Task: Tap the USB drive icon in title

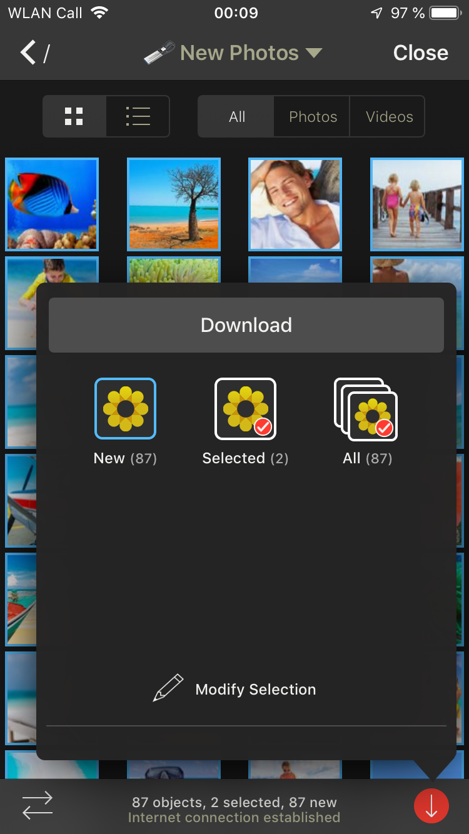Action: point(159,53)
